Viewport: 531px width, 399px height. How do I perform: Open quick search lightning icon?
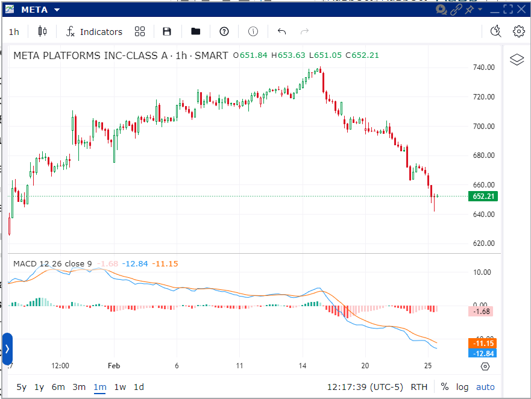click(x=496, y=31)
